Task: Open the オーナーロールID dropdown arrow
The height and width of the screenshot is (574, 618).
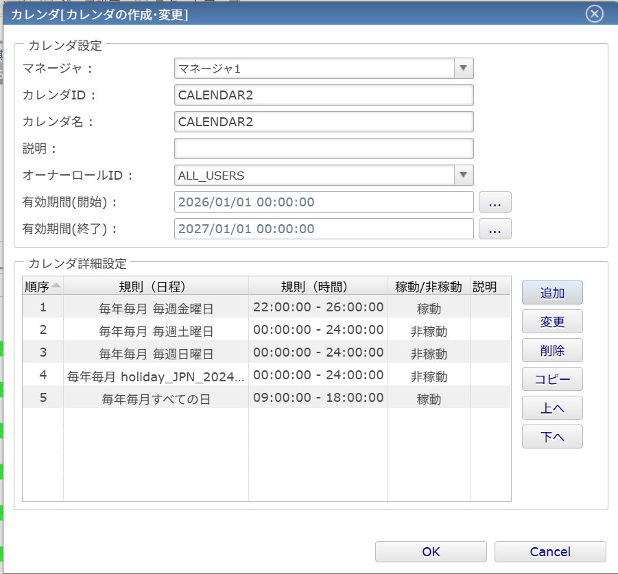Action: point(464,175)
